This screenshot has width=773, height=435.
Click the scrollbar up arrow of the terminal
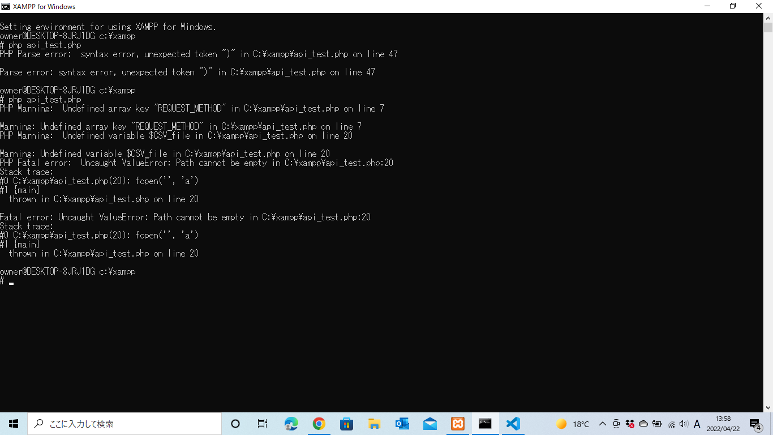click(768, 18)
